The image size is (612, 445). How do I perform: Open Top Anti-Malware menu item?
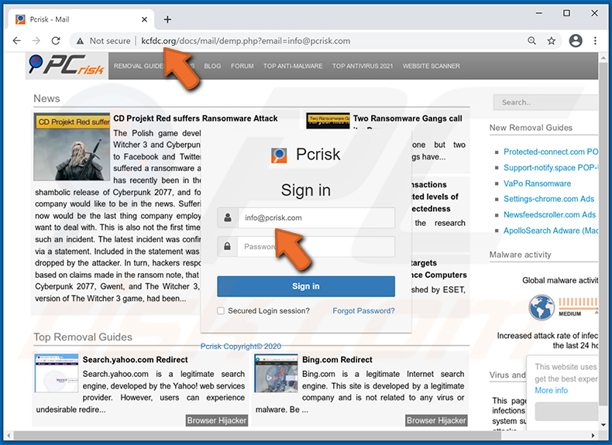click(x=293, y=66)
